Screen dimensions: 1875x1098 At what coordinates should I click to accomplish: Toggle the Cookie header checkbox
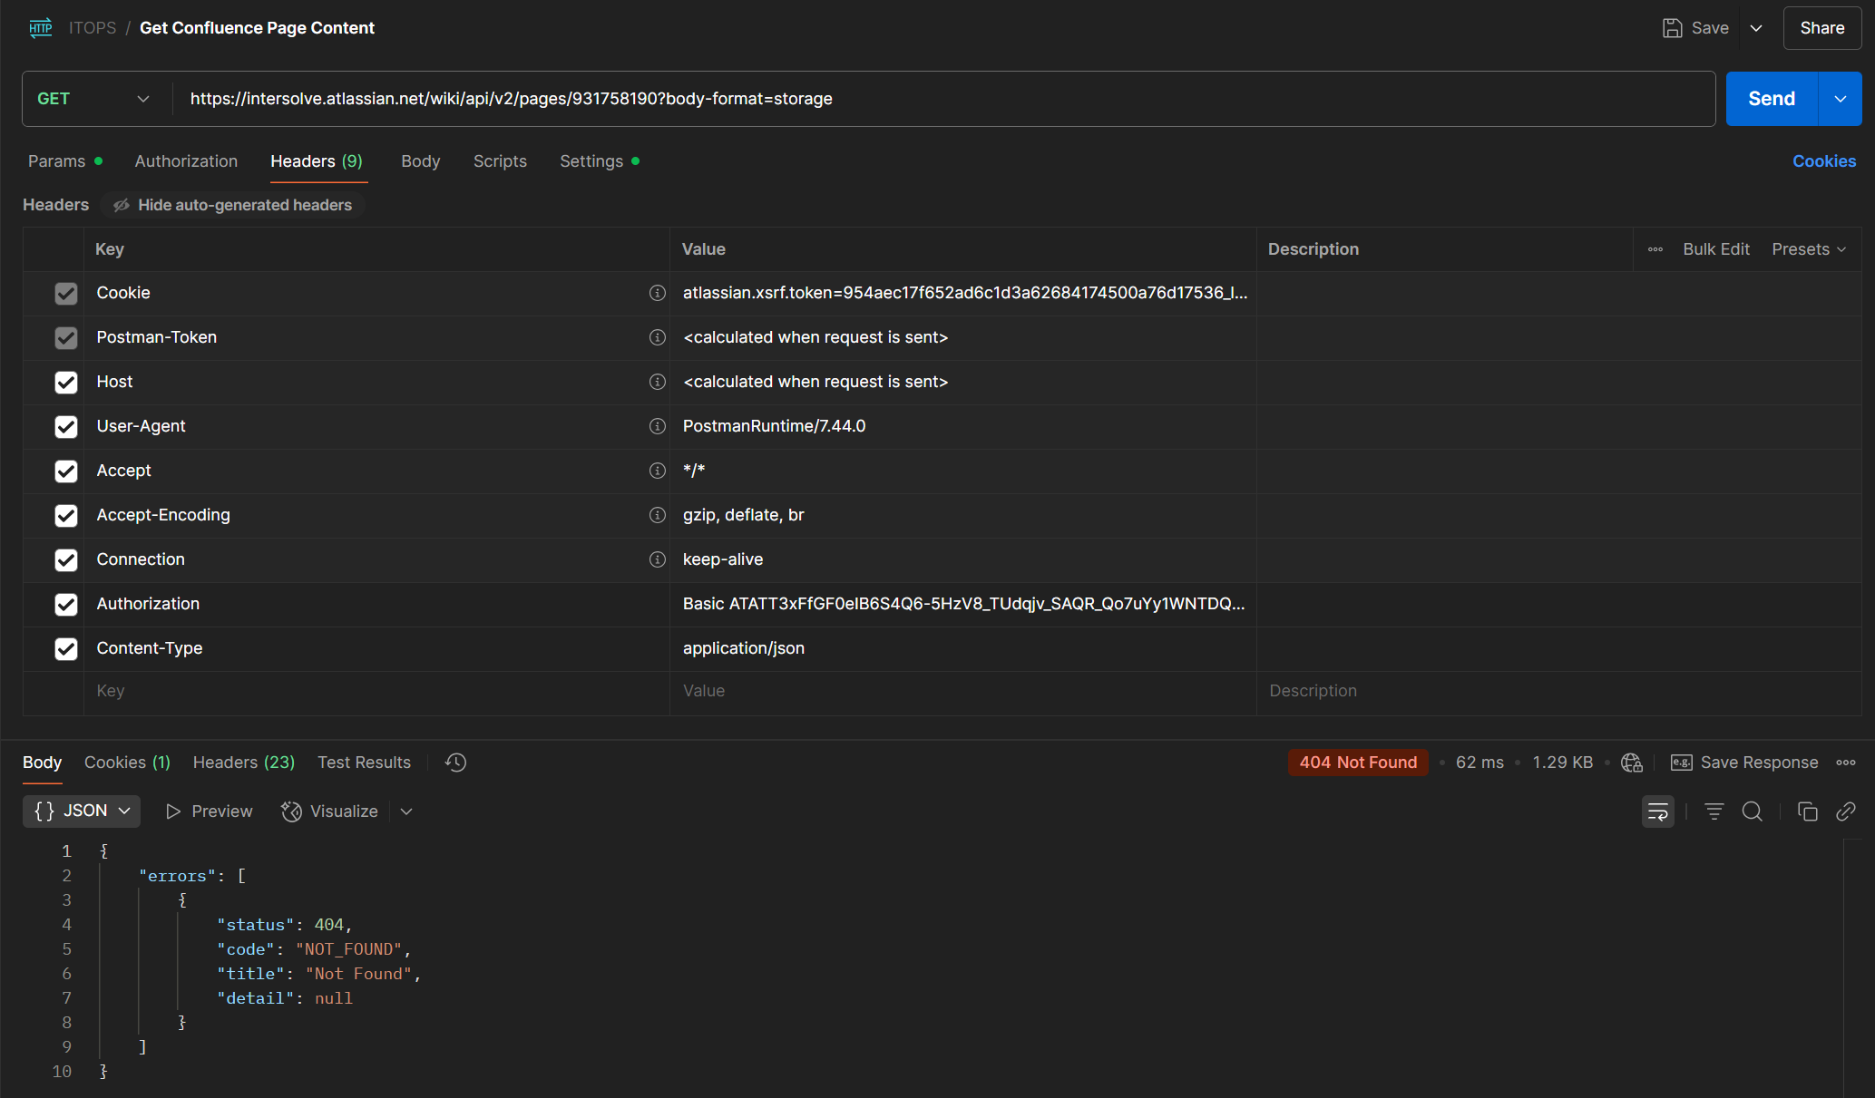pyautogui.click(x=66, y=293)
